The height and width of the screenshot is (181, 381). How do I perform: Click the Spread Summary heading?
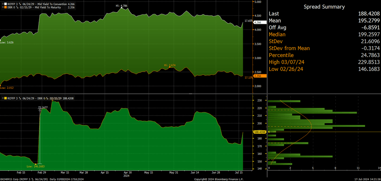pos(324,7)
